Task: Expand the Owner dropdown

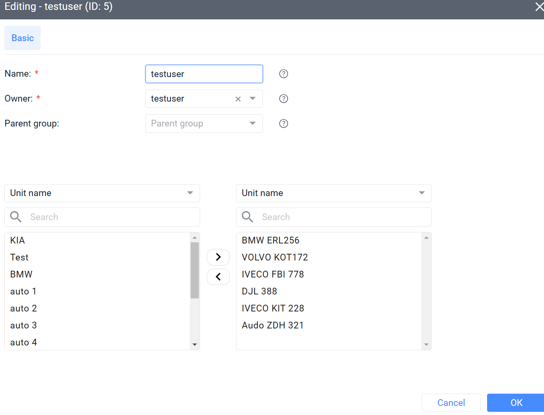Action: click(253, 99)
